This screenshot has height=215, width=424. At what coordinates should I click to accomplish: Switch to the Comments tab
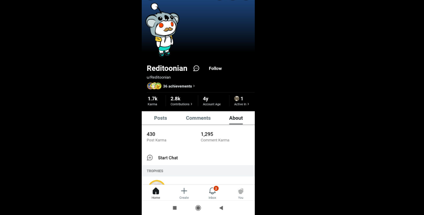[198, 118]
